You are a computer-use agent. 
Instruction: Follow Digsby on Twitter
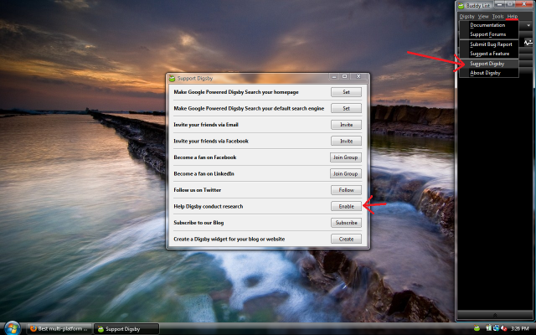pos(346,190)
